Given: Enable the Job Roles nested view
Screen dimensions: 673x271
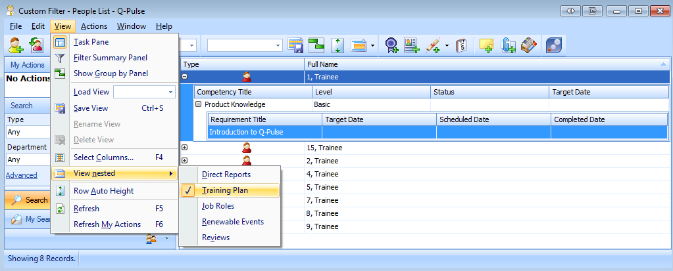Looking at the screenshot, I should coord(230,206).
